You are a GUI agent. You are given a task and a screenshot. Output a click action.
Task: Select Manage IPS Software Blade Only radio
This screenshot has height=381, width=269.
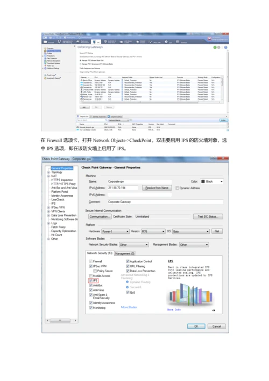pos(81,60)
